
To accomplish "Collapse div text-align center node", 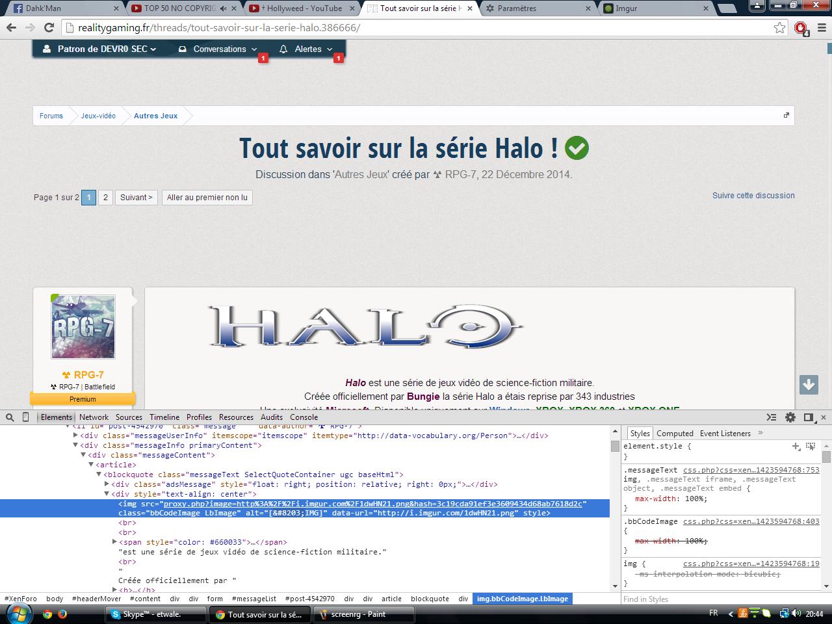I will [107, 494].
